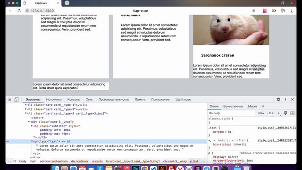Open the Trash in the dock
Screen dimensions: 302x170
pyautogui.click(x=246, y=168)
